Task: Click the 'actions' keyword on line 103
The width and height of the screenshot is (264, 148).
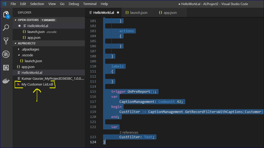Action: pos(127,31)
